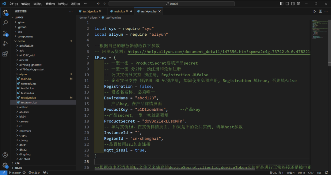
Task: Go to line via 行 25, 列 1
Action: point(276,173)
